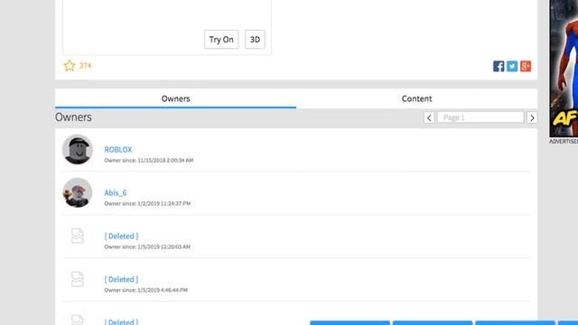Click deleted user icon dated 1/5/2019 4:46:44 PM
Viewport: 578px width, 325px height.
point(78,279)
